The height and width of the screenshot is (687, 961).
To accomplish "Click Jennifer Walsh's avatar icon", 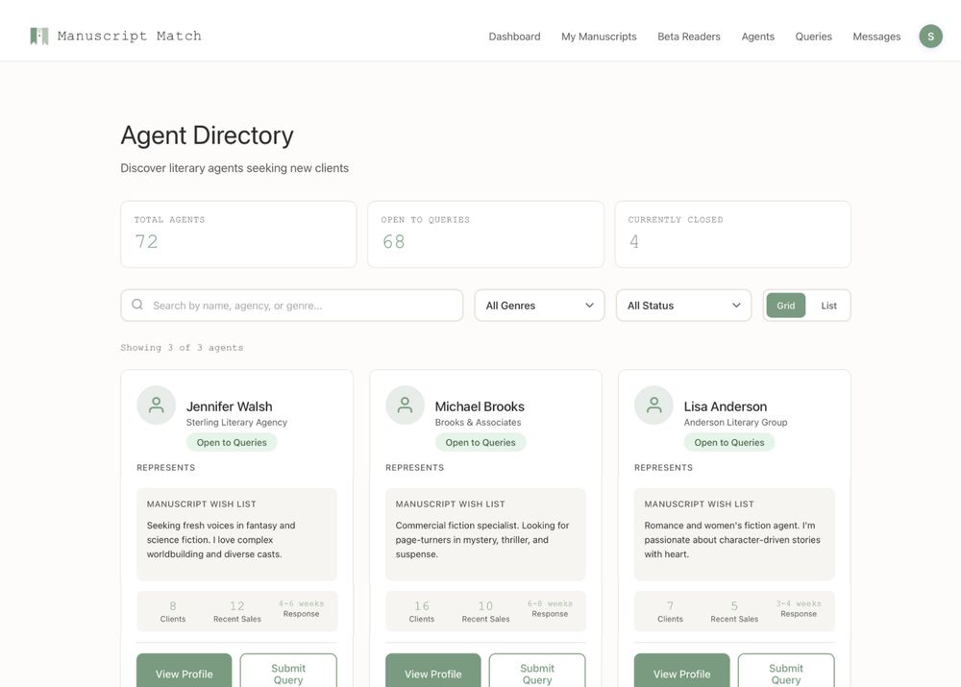I will click(x=155, y=403).
